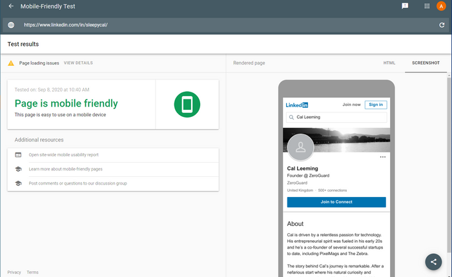Screen dimensions: 452x277
Task: Open the Google apps grid
Action: (427, 6)
